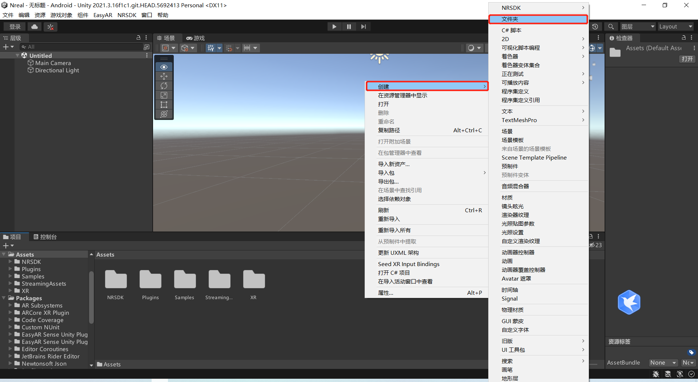Image resolution: width=698 pixels, height=382 pixels.
Task: Open the undo history clock icon
Action: tap(595, 27)
